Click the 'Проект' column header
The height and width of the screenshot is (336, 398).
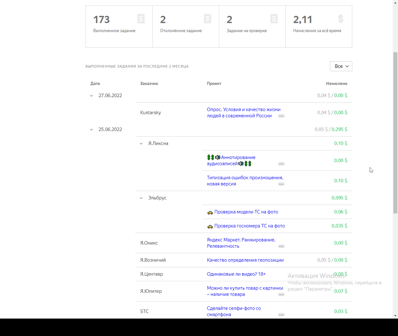click(214, 84)
